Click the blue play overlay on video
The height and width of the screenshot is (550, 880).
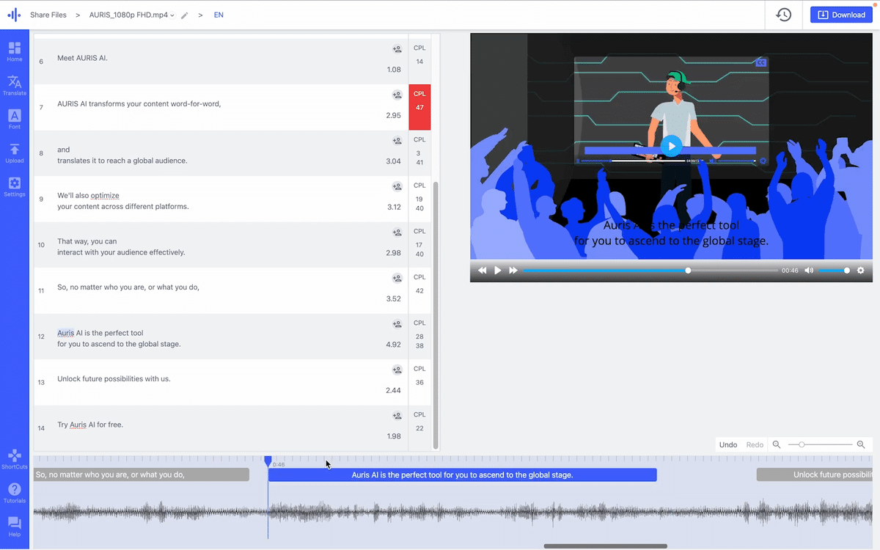[671, 146]
